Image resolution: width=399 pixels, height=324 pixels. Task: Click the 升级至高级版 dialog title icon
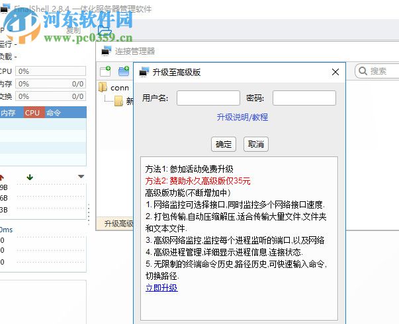point(144,72)
